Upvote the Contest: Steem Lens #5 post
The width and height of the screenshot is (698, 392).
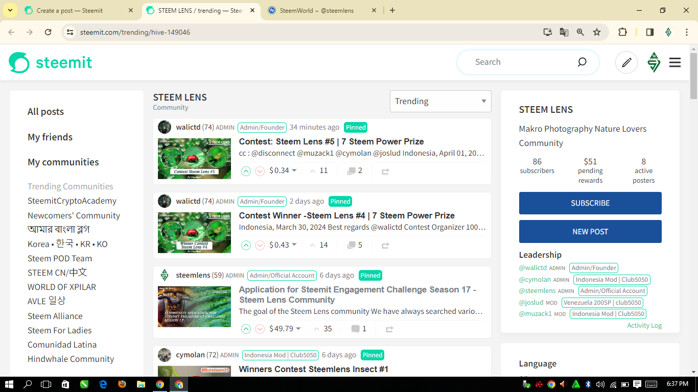[x=246, y=171]
